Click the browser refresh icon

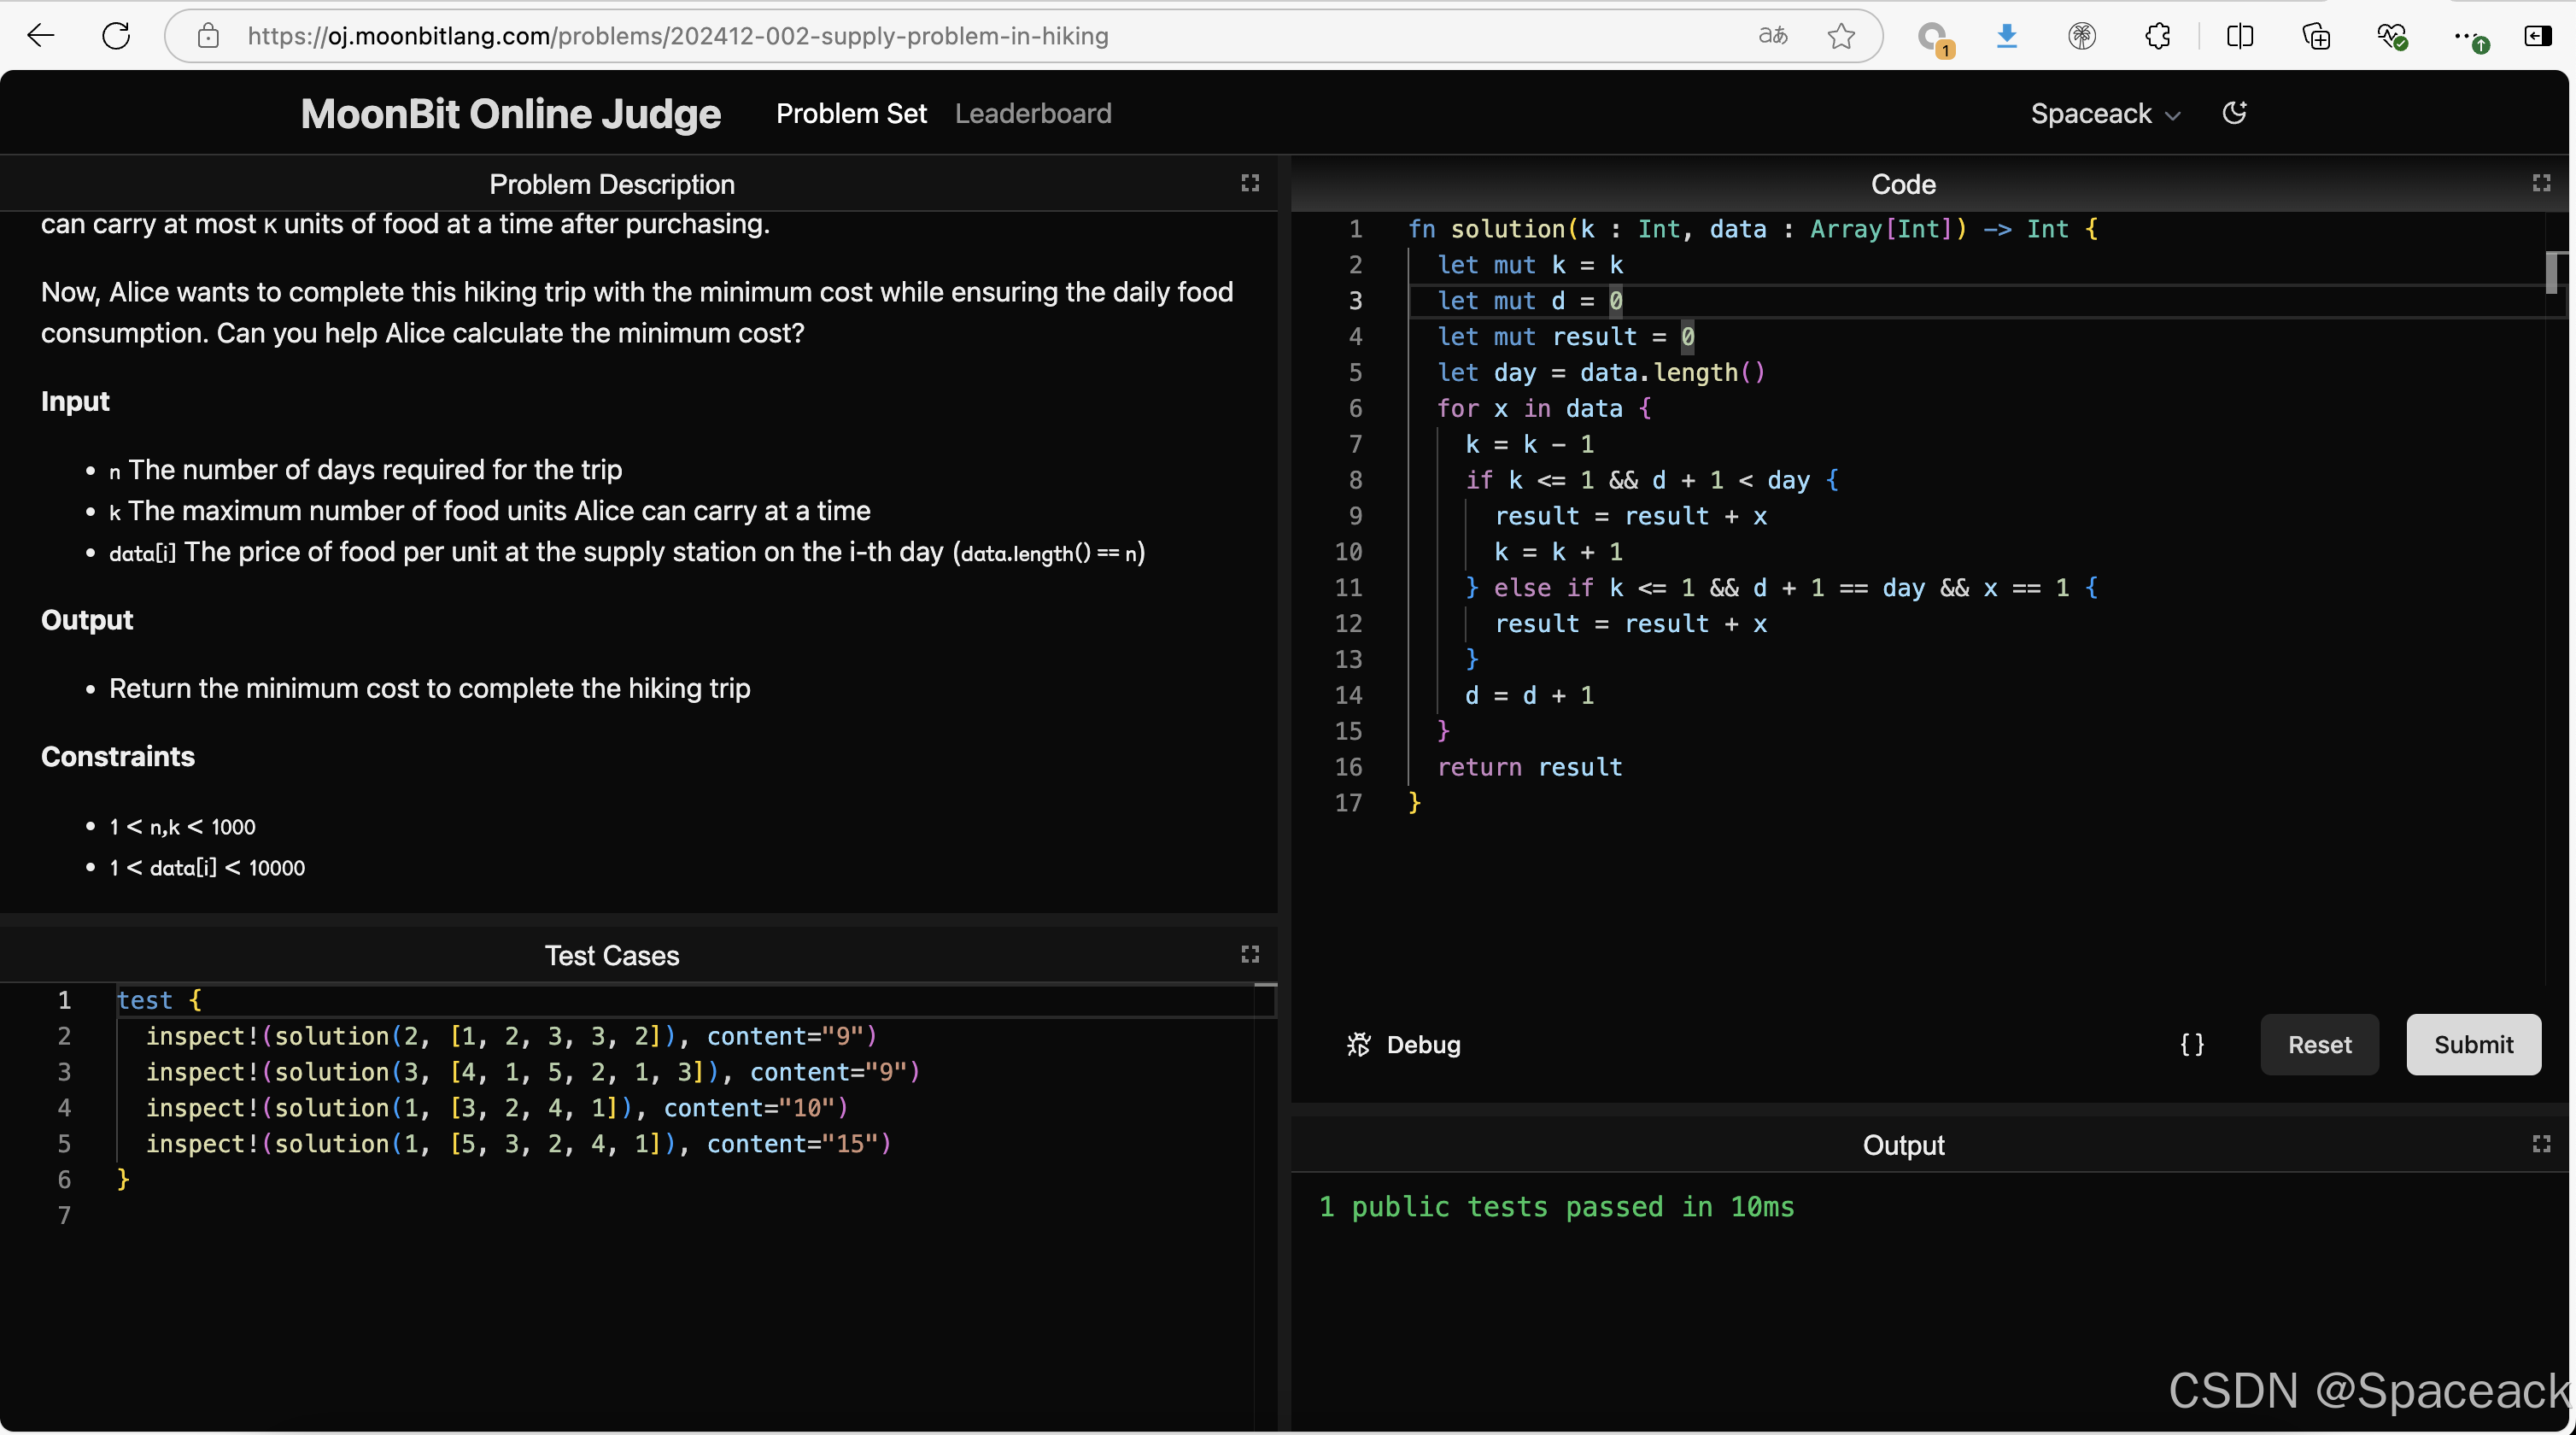[x=116, y=36]
